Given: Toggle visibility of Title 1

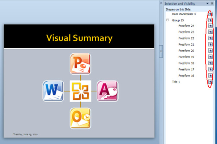Looking at the screenshot, I should pos(210,82).
